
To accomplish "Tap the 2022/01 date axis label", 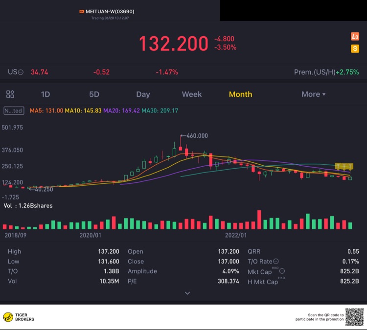I will [236, 235].
